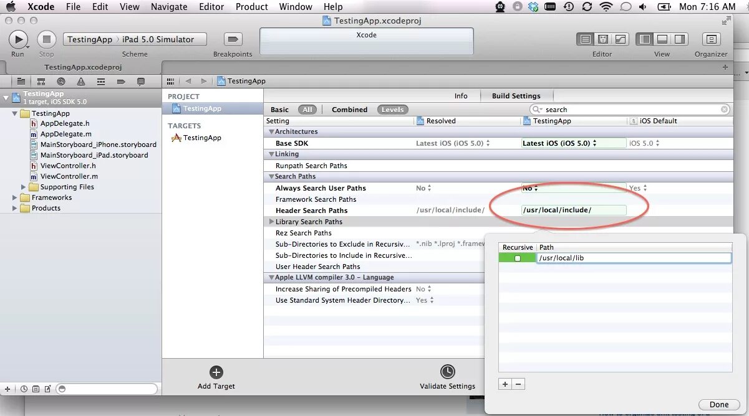749x416 pixels.
Task: Collapse the Linking section
Action: [x=271, y=154]
